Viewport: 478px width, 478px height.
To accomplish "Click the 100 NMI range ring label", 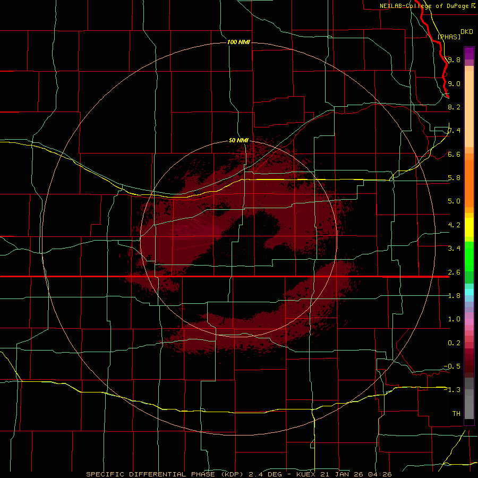I will [238, 42].
